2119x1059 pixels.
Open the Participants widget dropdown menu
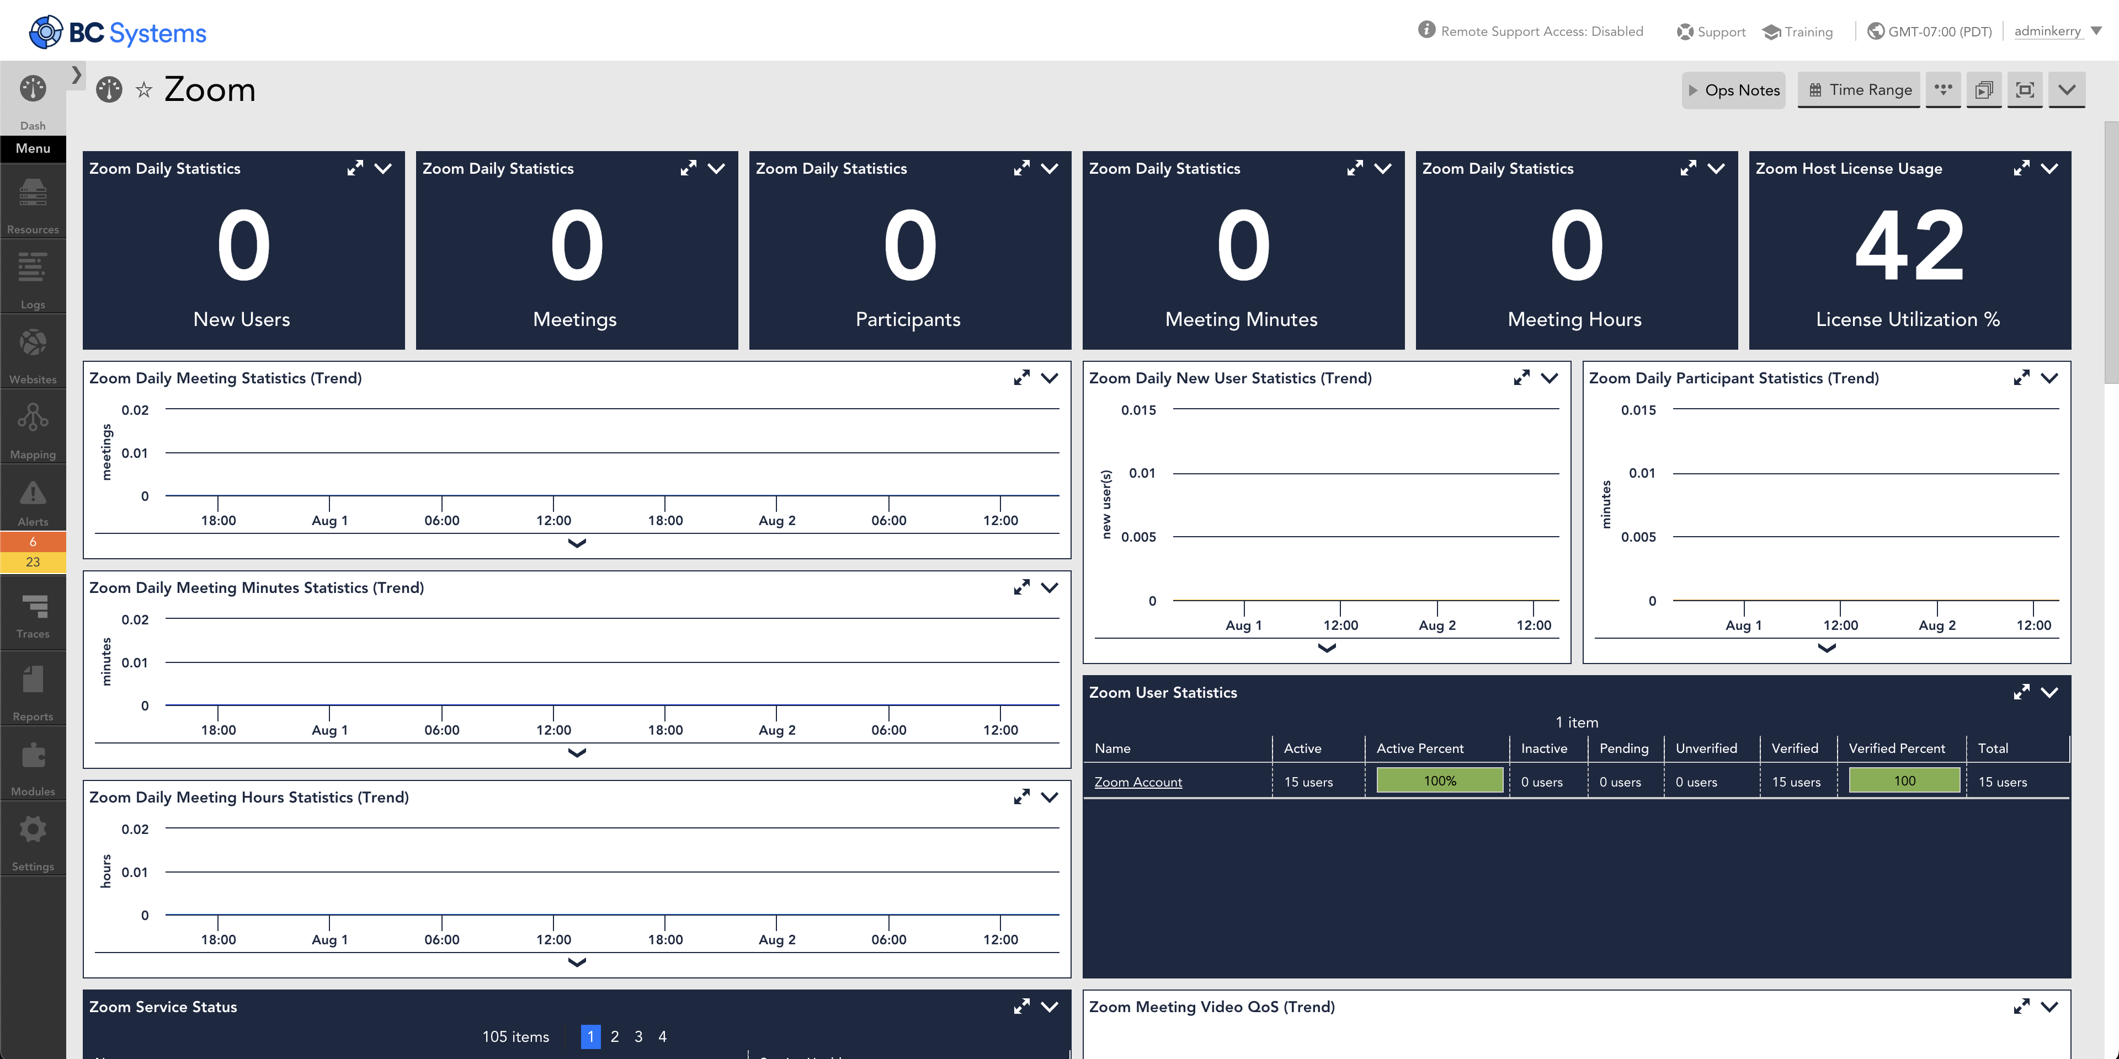point(1050,168)
